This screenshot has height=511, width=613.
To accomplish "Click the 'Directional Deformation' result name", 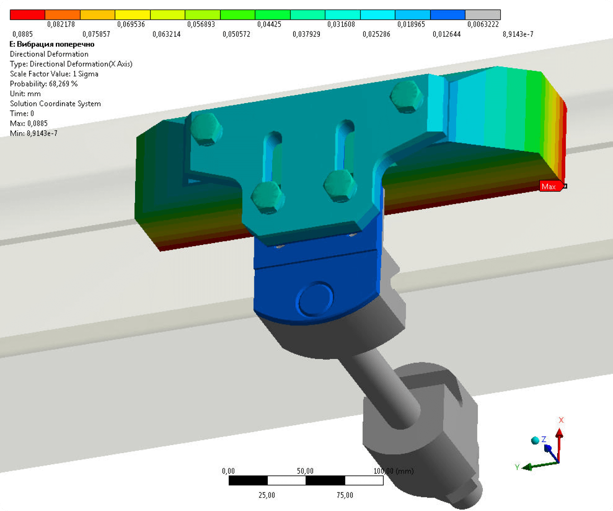I will coord(49,54).
